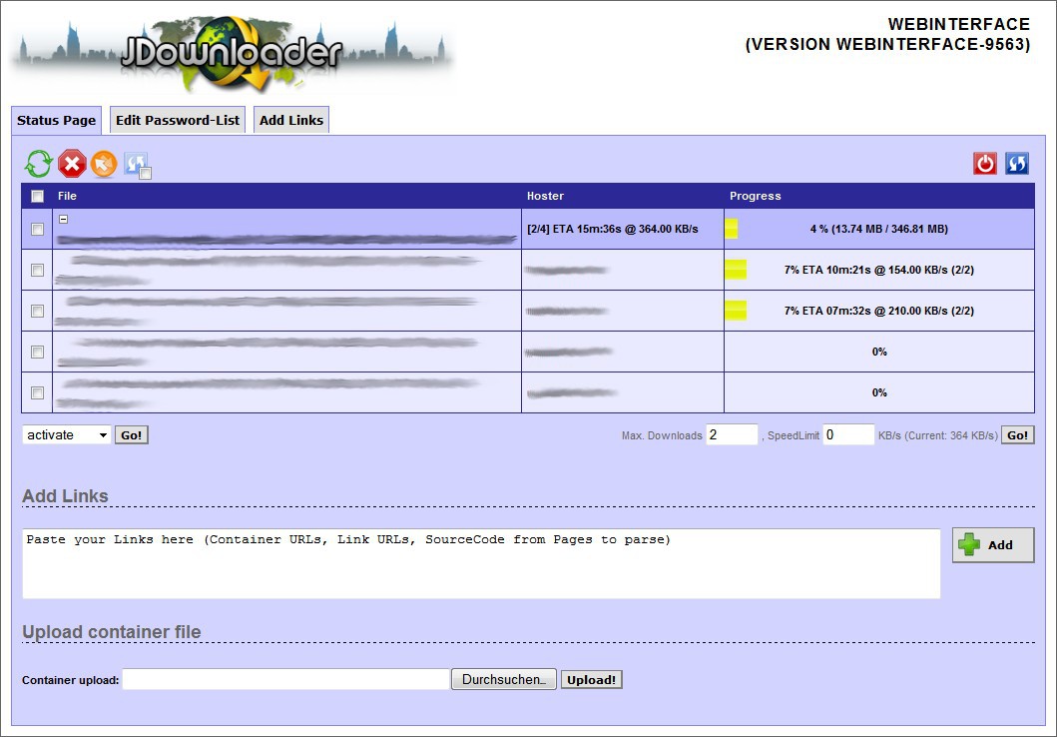Click the red power shutdown icon
Viewport: 1057px width, 737px height.
(x=985, y=164)
